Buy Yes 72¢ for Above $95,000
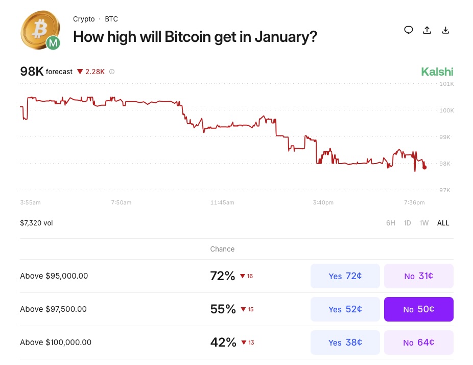The image size is (473, 365). click(x=345, y=276)
